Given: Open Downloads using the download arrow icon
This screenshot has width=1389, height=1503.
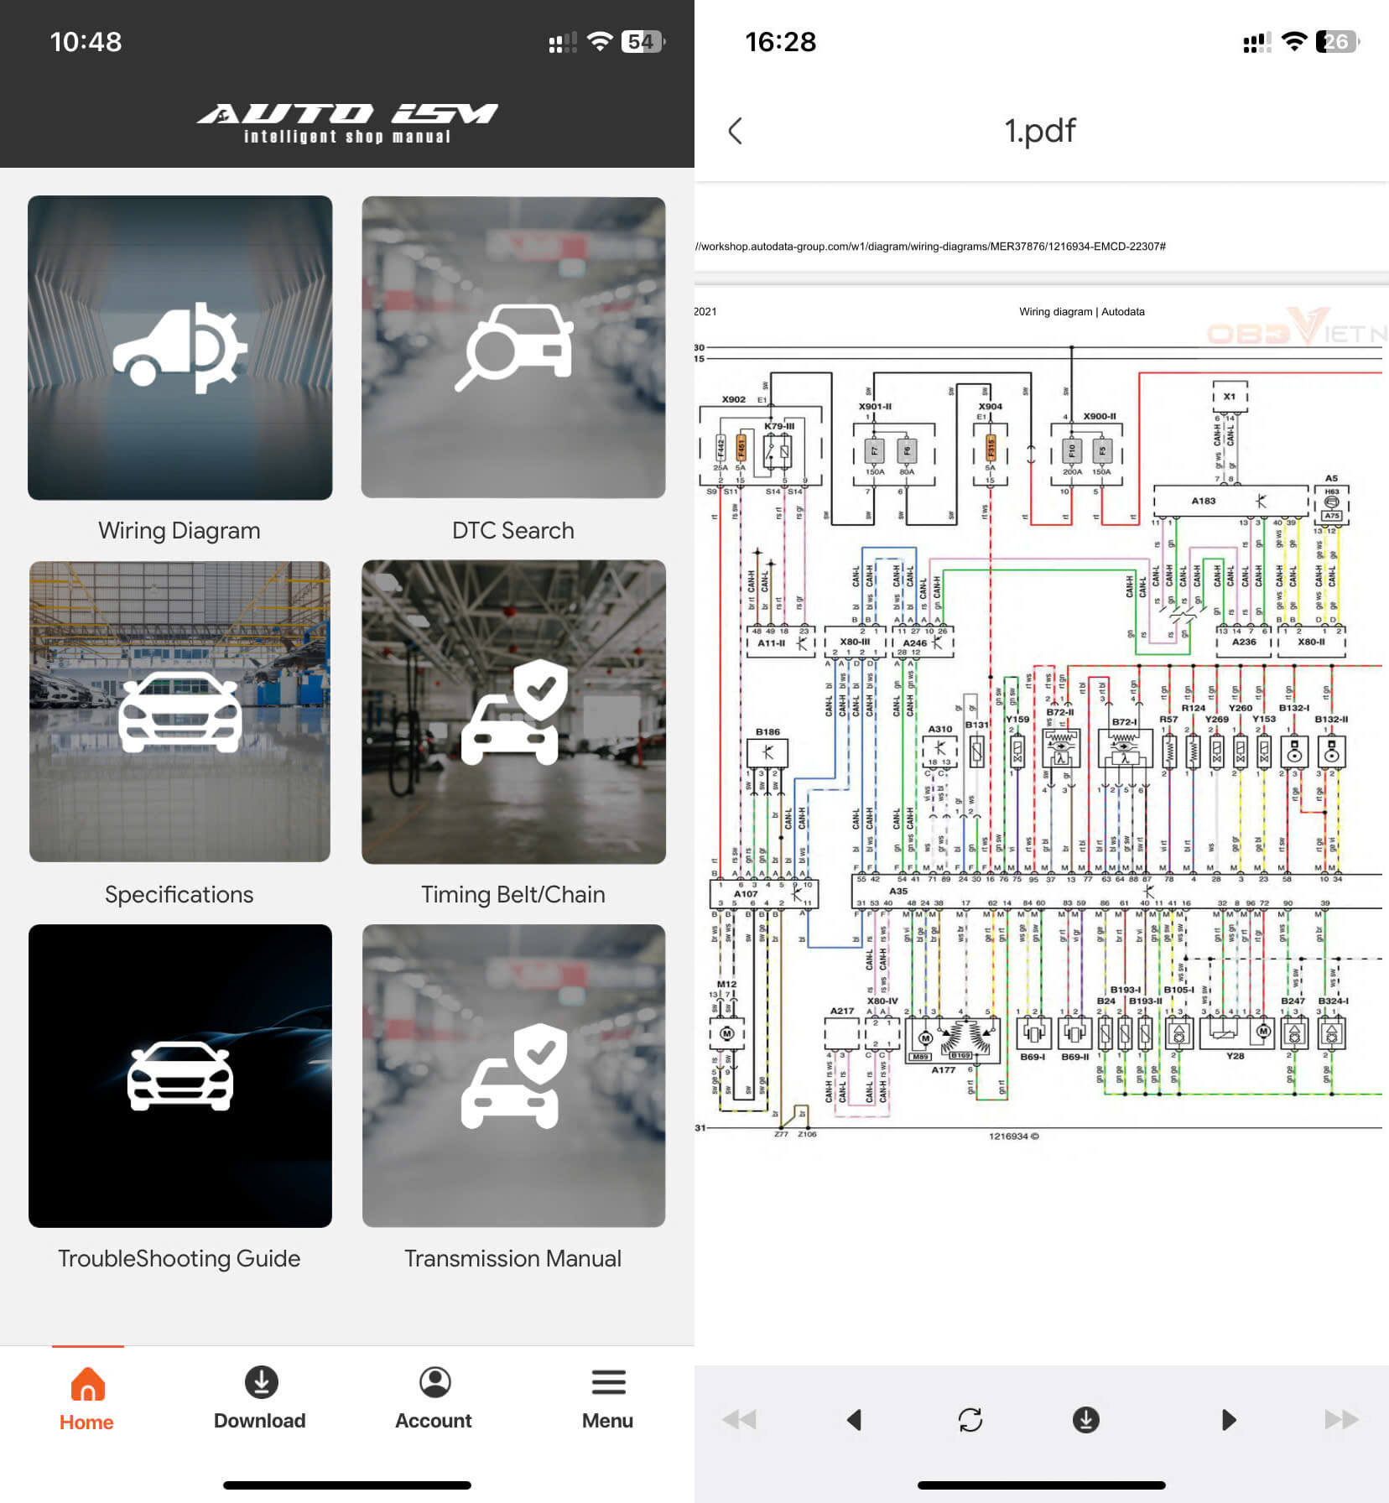Looking at the screenshot, I should click(260, 1382).
